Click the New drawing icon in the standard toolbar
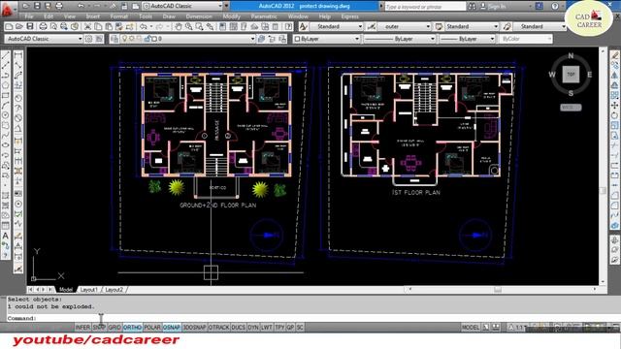This screenshot has height=349, width=621. coord(9,26)
